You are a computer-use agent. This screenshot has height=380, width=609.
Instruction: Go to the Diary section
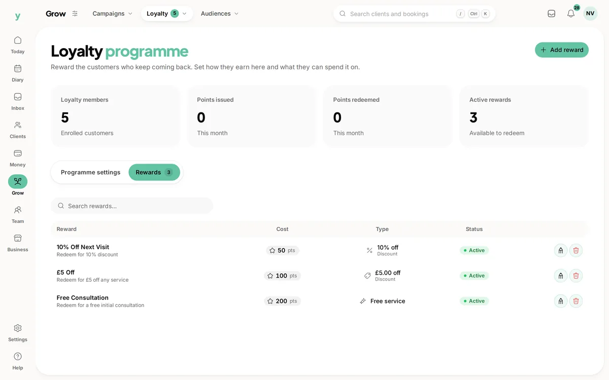18,73
